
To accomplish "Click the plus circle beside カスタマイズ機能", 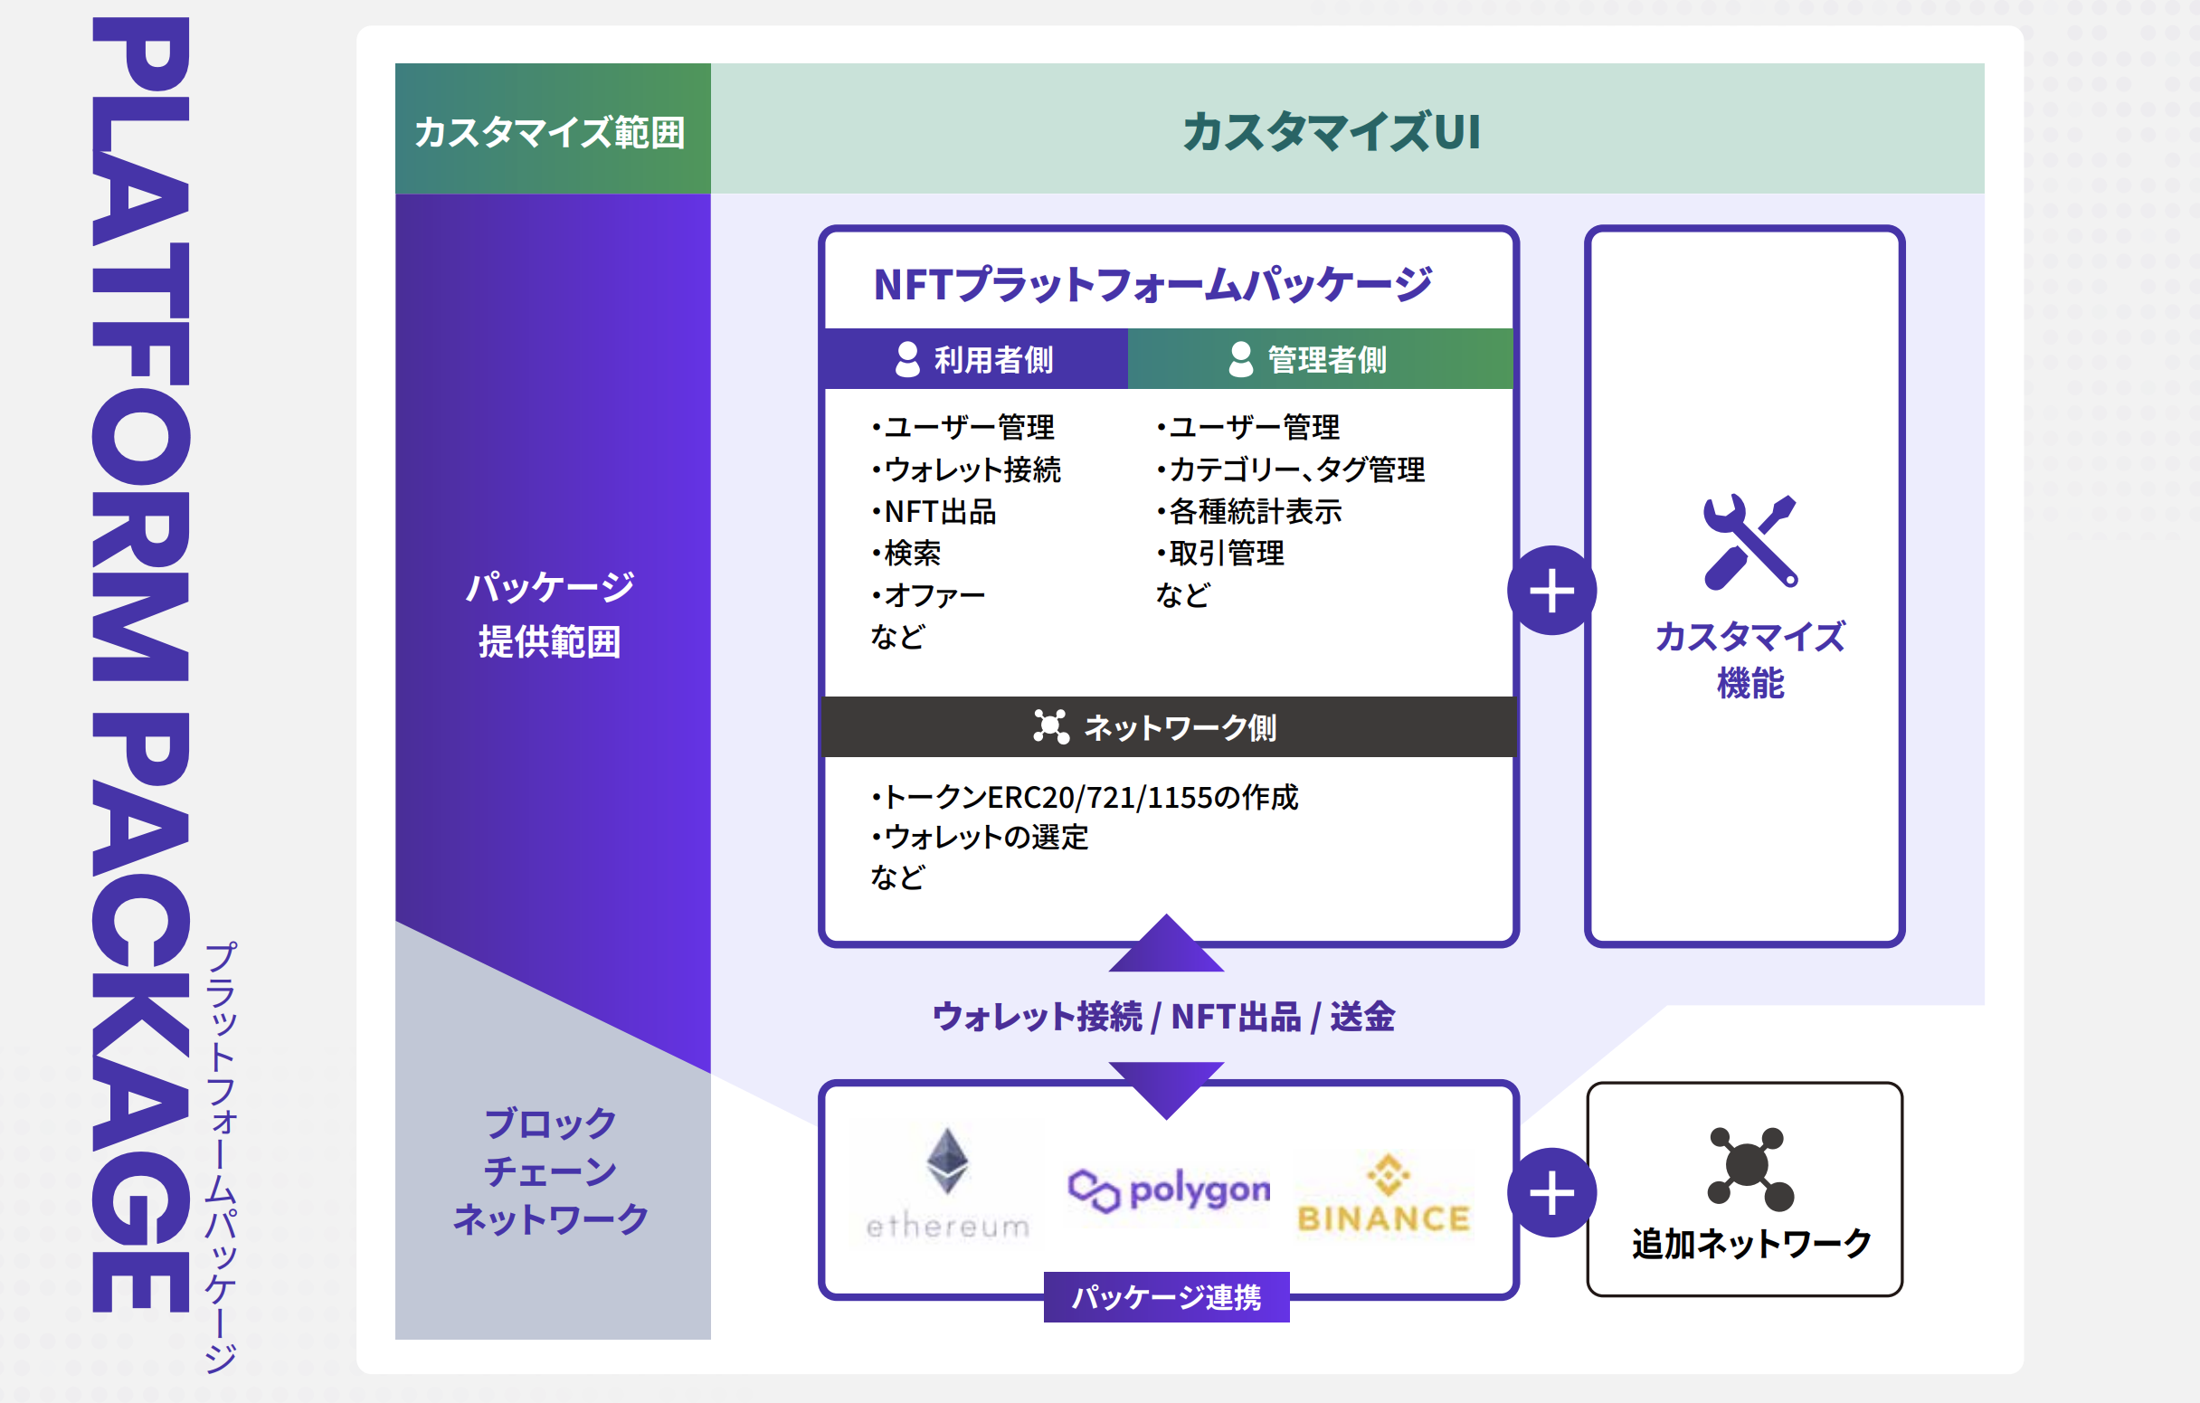I will pyautogui.click(x=1551, y=591).
